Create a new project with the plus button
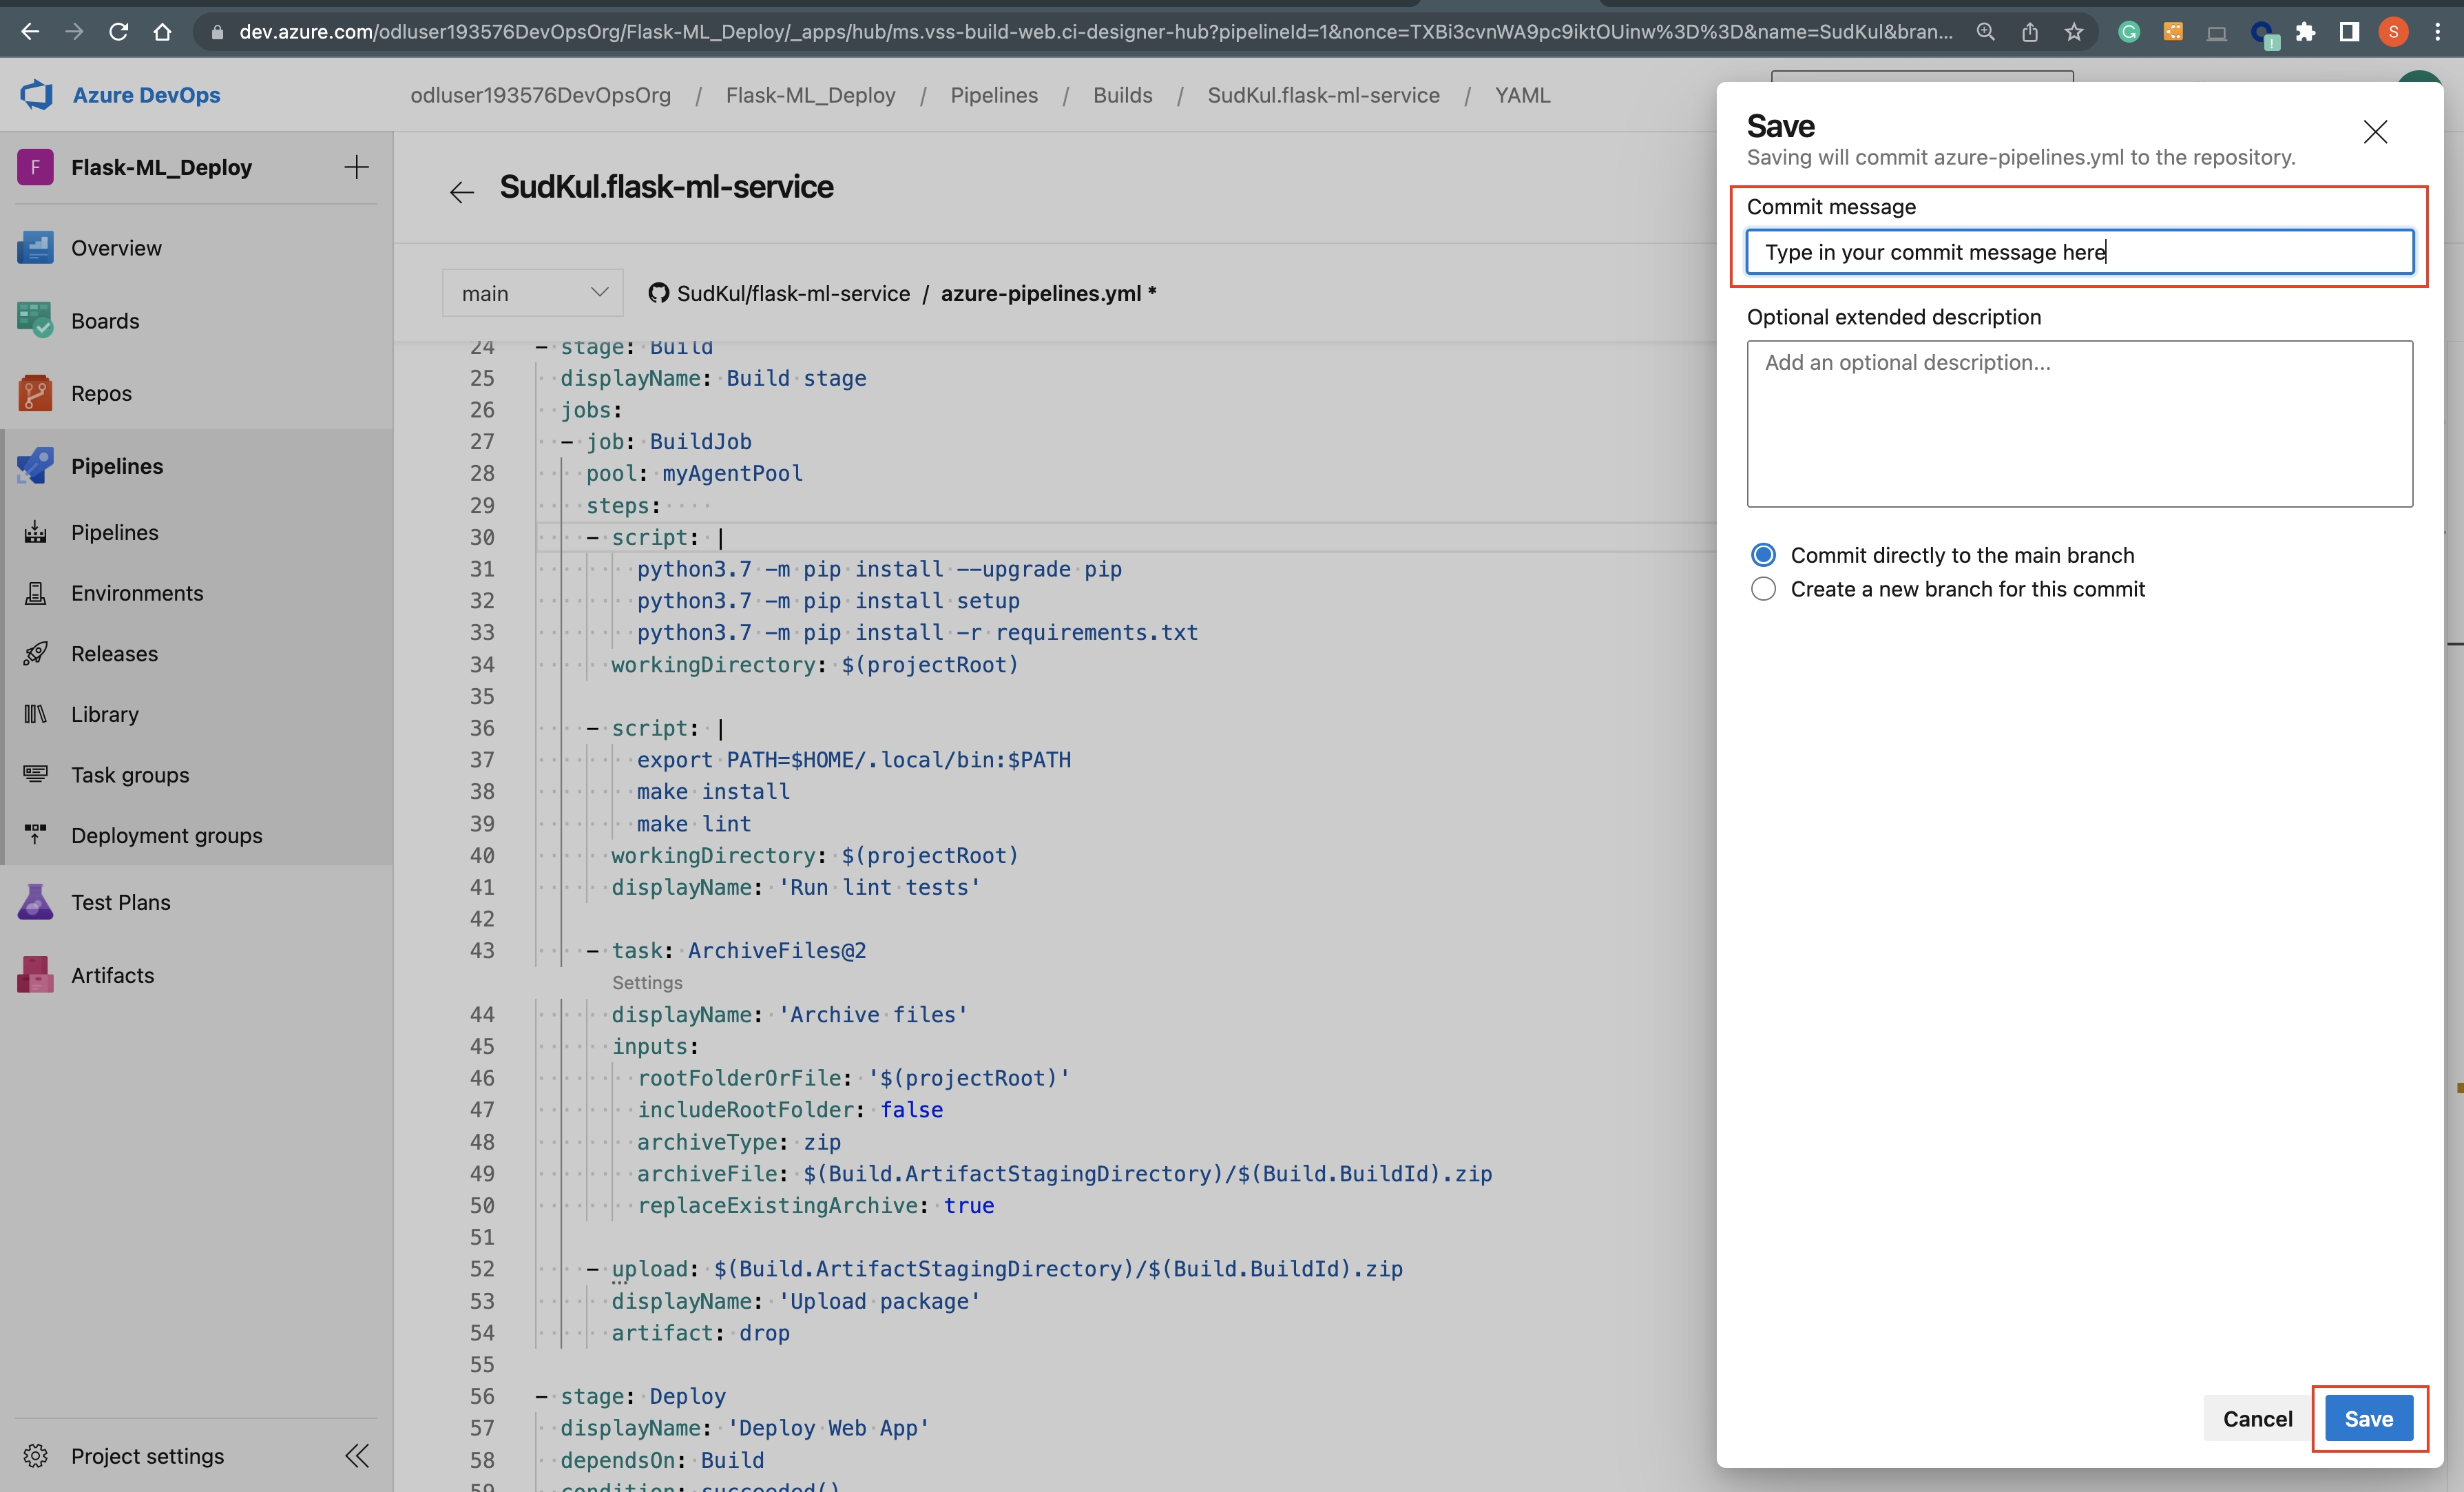 (356, 167)
